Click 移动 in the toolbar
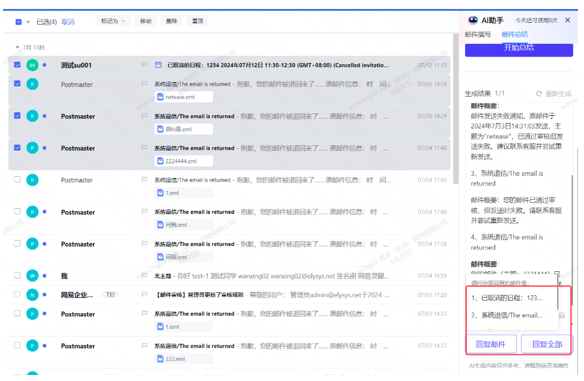Image resolution: width=584 pixels, height=381 pixels. 146,21
